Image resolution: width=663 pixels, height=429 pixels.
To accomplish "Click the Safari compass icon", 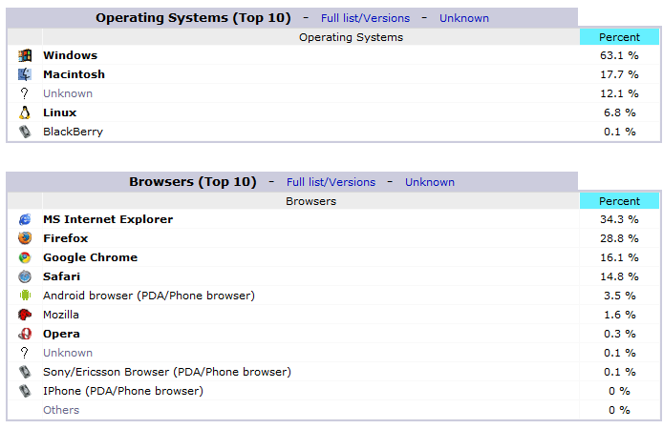I will (x=25, y=276).
